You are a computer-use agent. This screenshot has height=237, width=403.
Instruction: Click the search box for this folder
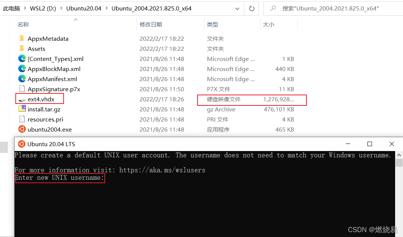[x=333, y=9]
